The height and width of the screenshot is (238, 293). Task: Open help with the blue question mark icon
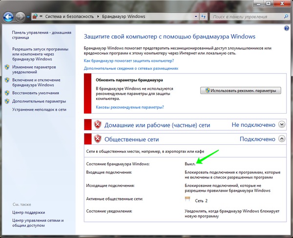287,28
